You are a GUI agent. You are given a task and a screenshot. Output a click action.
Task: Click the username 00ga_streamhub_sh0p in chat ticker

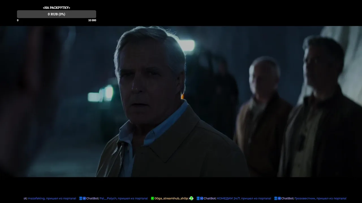171,198
